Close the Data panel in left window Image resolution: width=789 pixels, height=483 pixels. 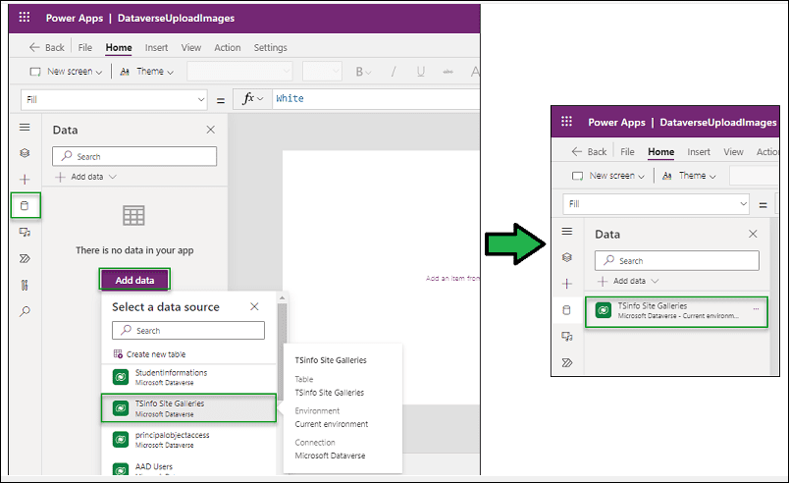(210, 130)
